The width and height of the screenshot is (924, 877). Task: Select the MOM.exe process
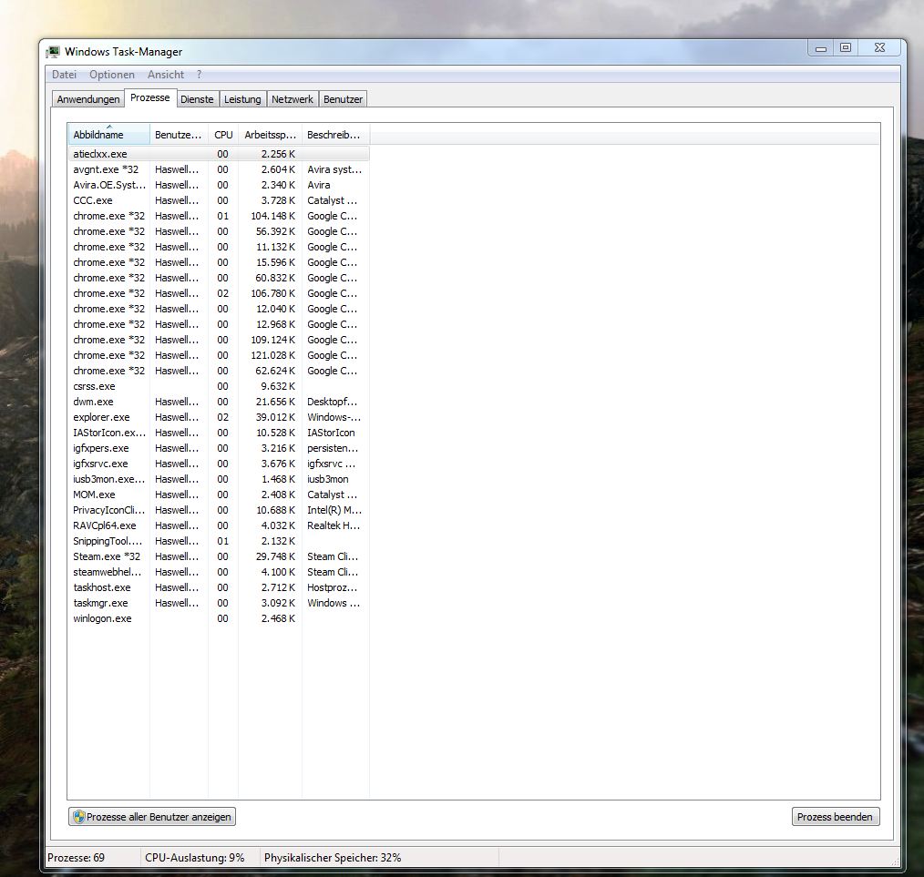(219, 495)
